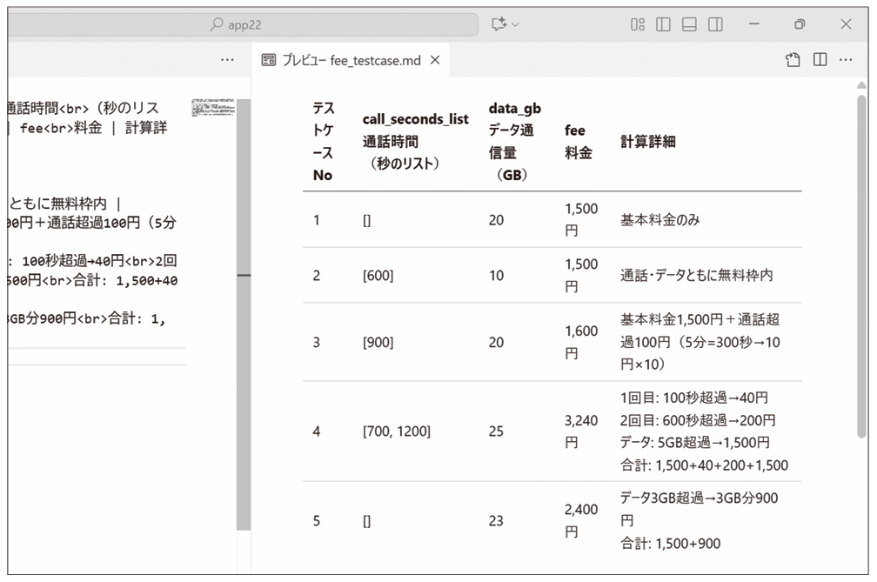Click the call_seconds_list column header
Viewport: 877px width, 582px height.
[416, 141]
